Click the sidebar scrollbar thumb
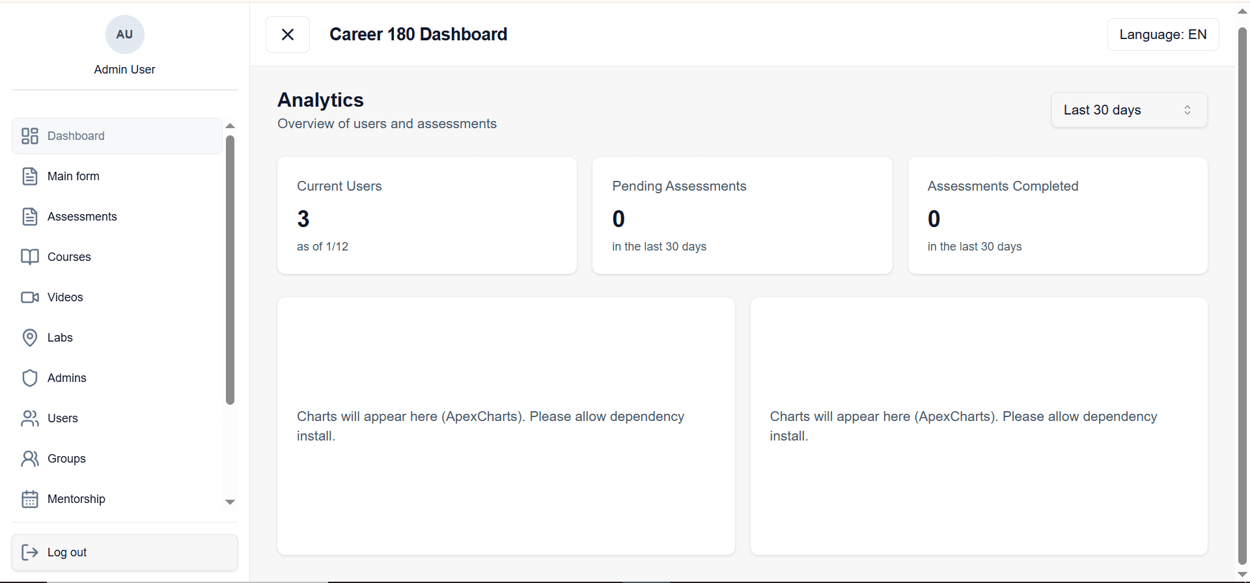This screenshot has width=1250, height=583. (230, 270)
